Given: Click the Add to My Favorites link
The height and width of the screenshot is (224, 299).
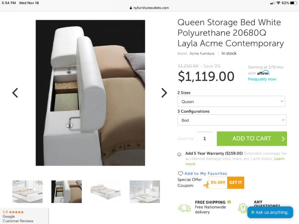Looking at the screenshot, I should point(206,174).
